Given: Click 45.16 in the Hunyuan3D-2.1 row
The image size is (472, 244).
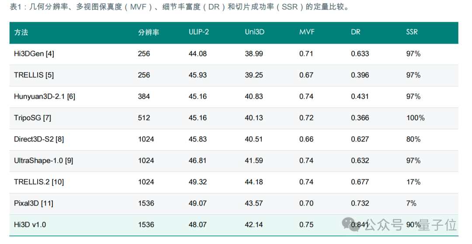Looking at the screenshot, I should (x=198, y=96).
